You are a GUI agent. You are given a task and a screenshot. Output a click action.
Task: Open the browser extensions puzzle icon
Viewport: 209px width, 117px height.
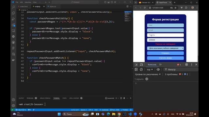pyautogui.click(x=186, y=8)
